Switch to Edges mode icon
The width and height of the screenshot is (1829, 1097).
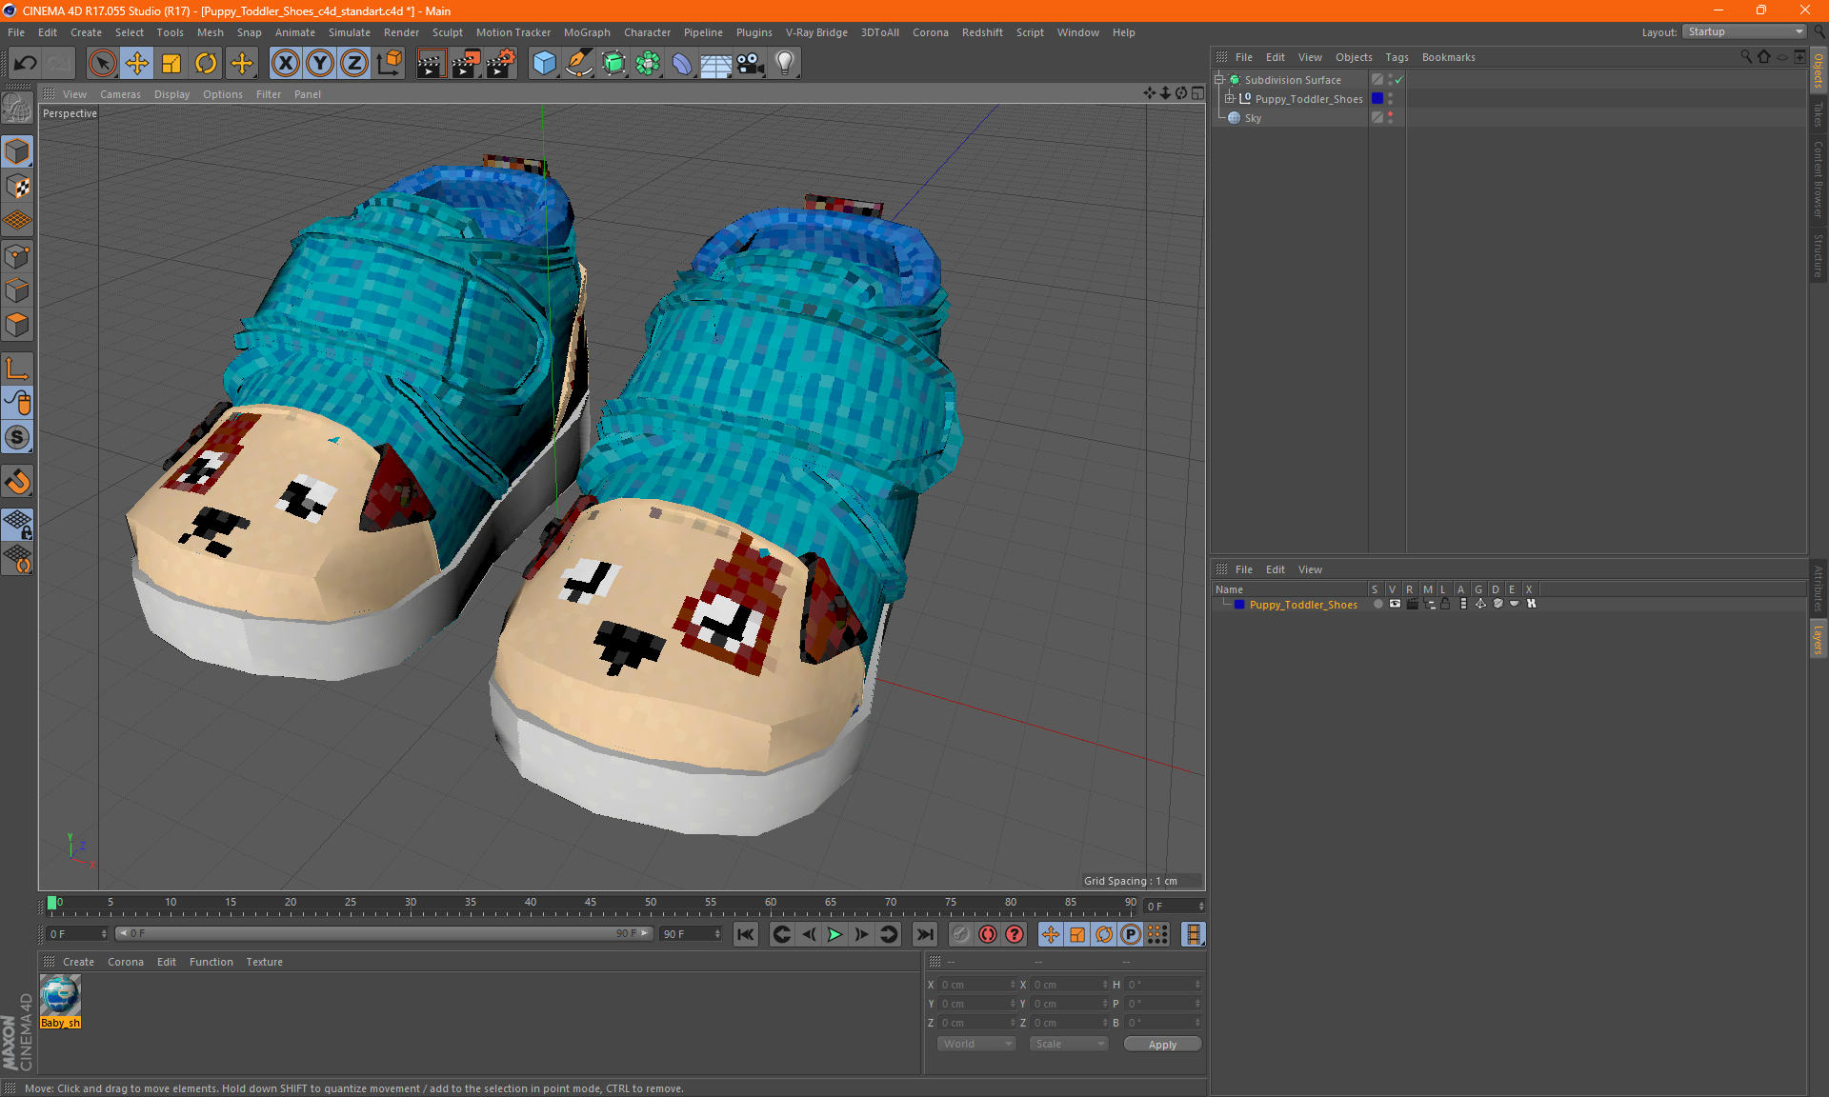(17, 290)
